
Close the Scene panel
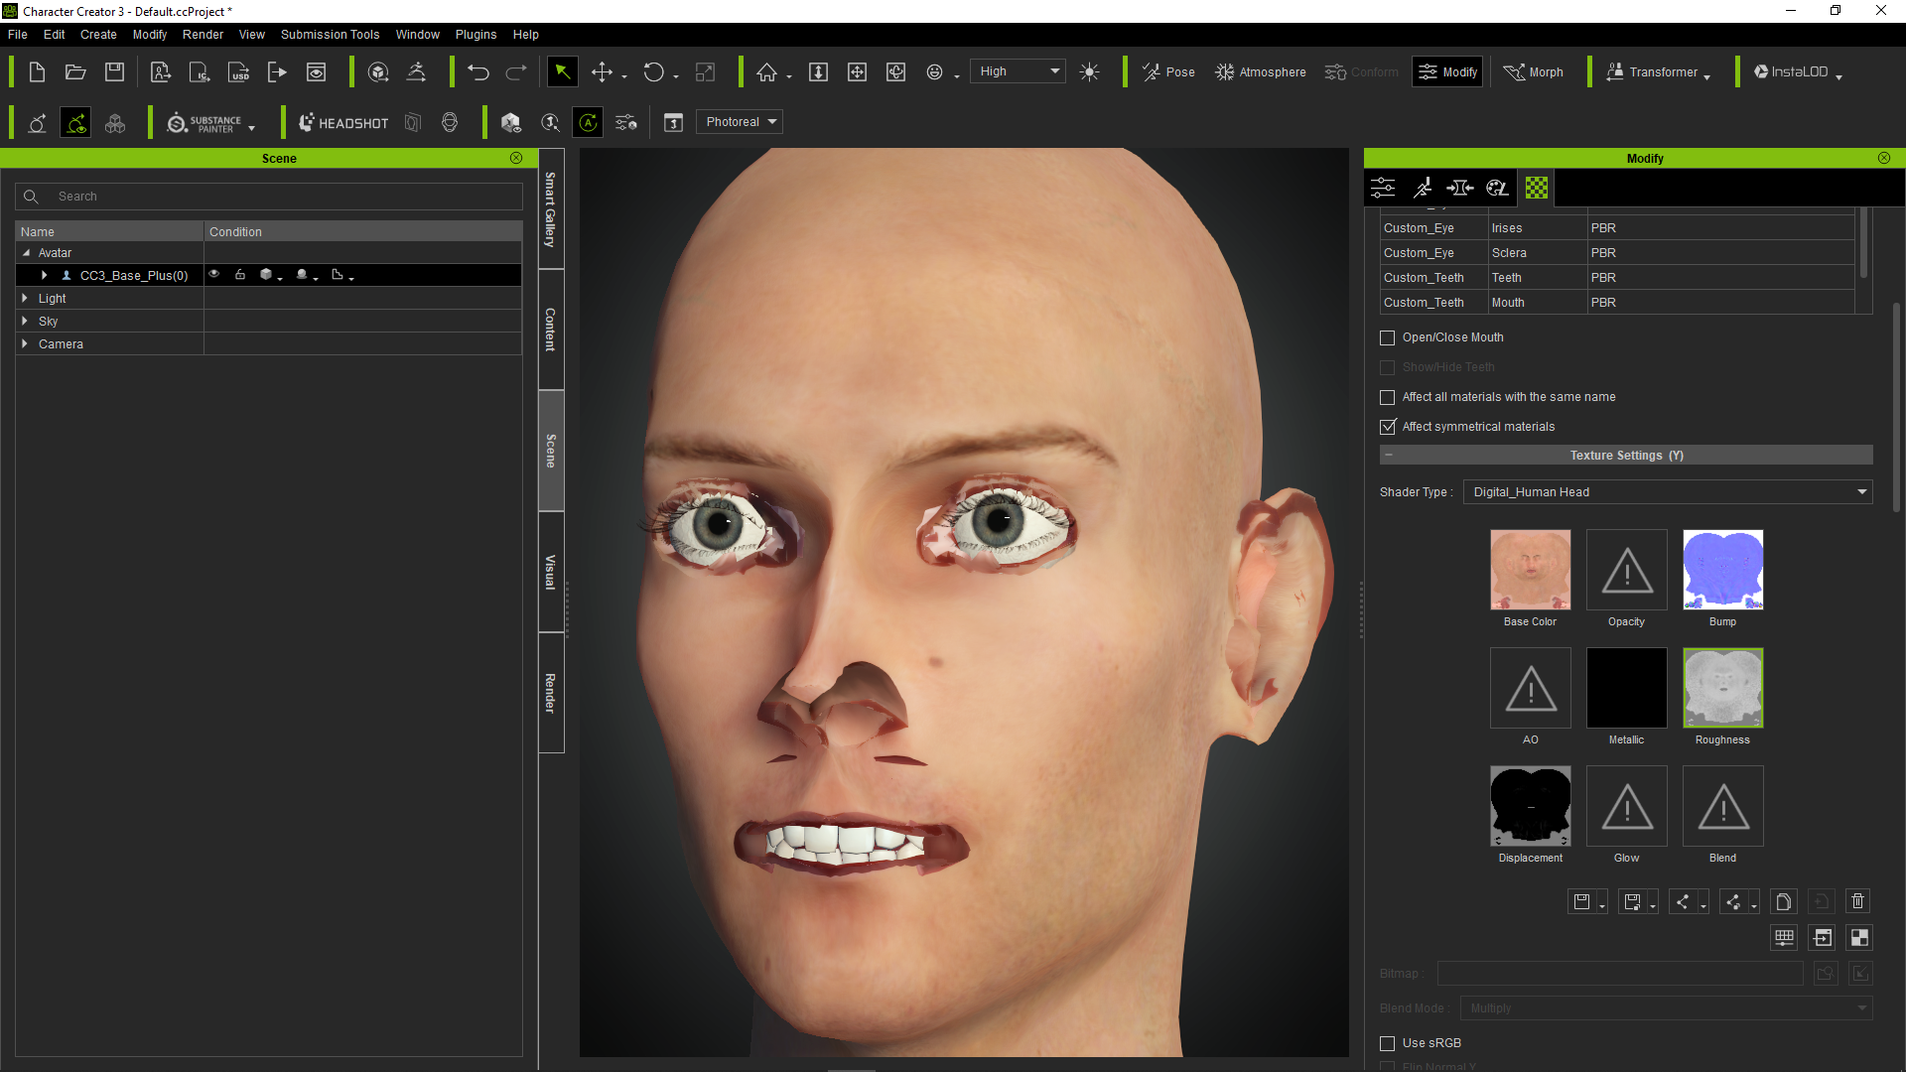516,158
